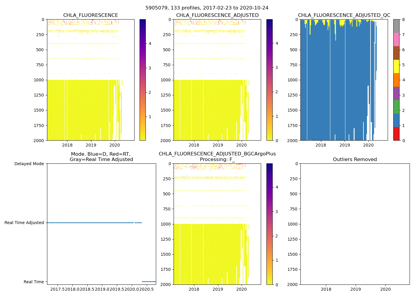Select the CHLA_FLUORESCENCE_ADJUSTED_QC plot title
Viewport: 414px width, 296px height.
click(344, 15)
